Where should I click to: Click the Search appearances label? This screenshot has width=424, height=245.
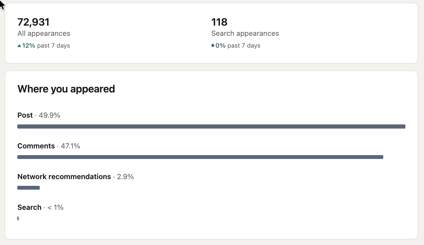pyautogui.click(x=245, y=34)
